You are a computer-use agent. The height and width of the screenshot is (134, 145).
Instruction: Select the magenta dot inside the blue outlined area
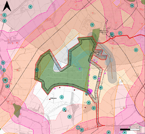pos(80,68)
